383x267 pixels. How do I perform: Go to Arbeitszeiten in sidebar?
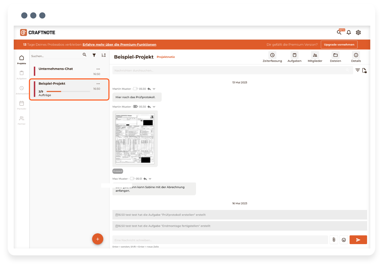(22, 90)
